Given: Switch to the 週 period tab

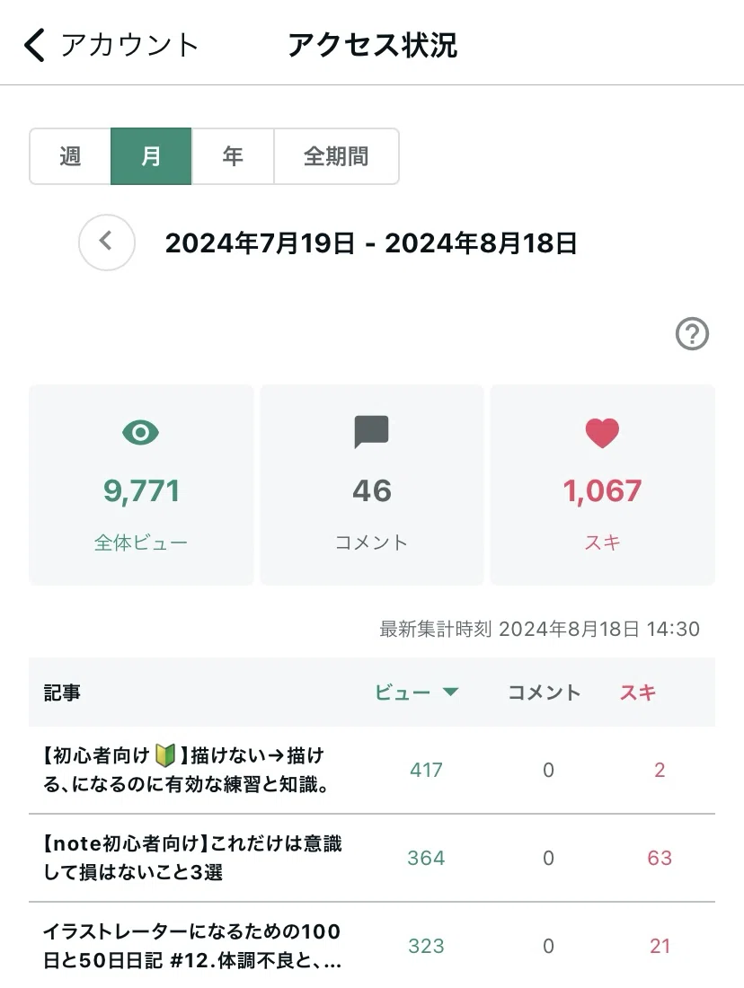Looking at the screenshot, I should (70, 156).
